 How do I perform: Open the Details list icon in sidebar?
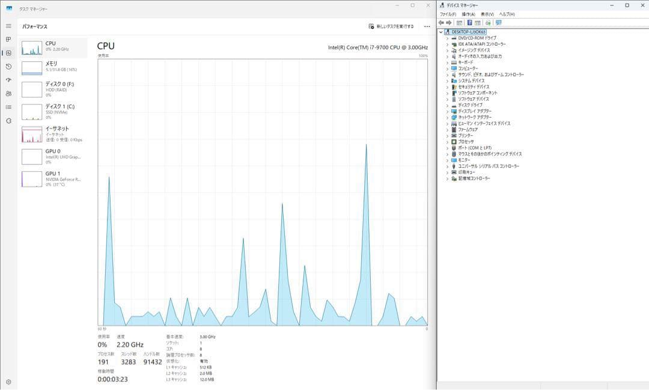tap(8, 107)
